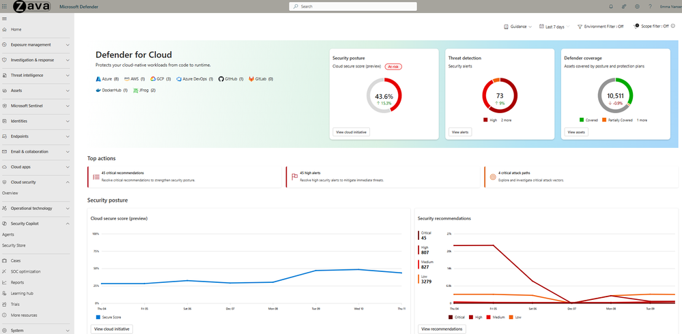Screen dimensions: 682x334
Task: Open the Guidance dropdown
Action: click(517, 27)
